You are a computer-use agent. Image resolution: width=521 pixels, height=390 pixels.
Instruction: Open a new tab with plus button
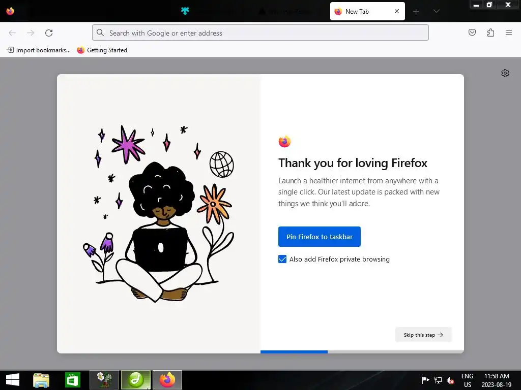[416, 12]
